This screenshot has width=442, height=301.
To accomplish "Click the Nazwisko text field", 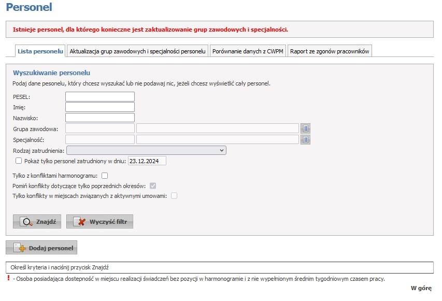I will [x=100, y=118].
